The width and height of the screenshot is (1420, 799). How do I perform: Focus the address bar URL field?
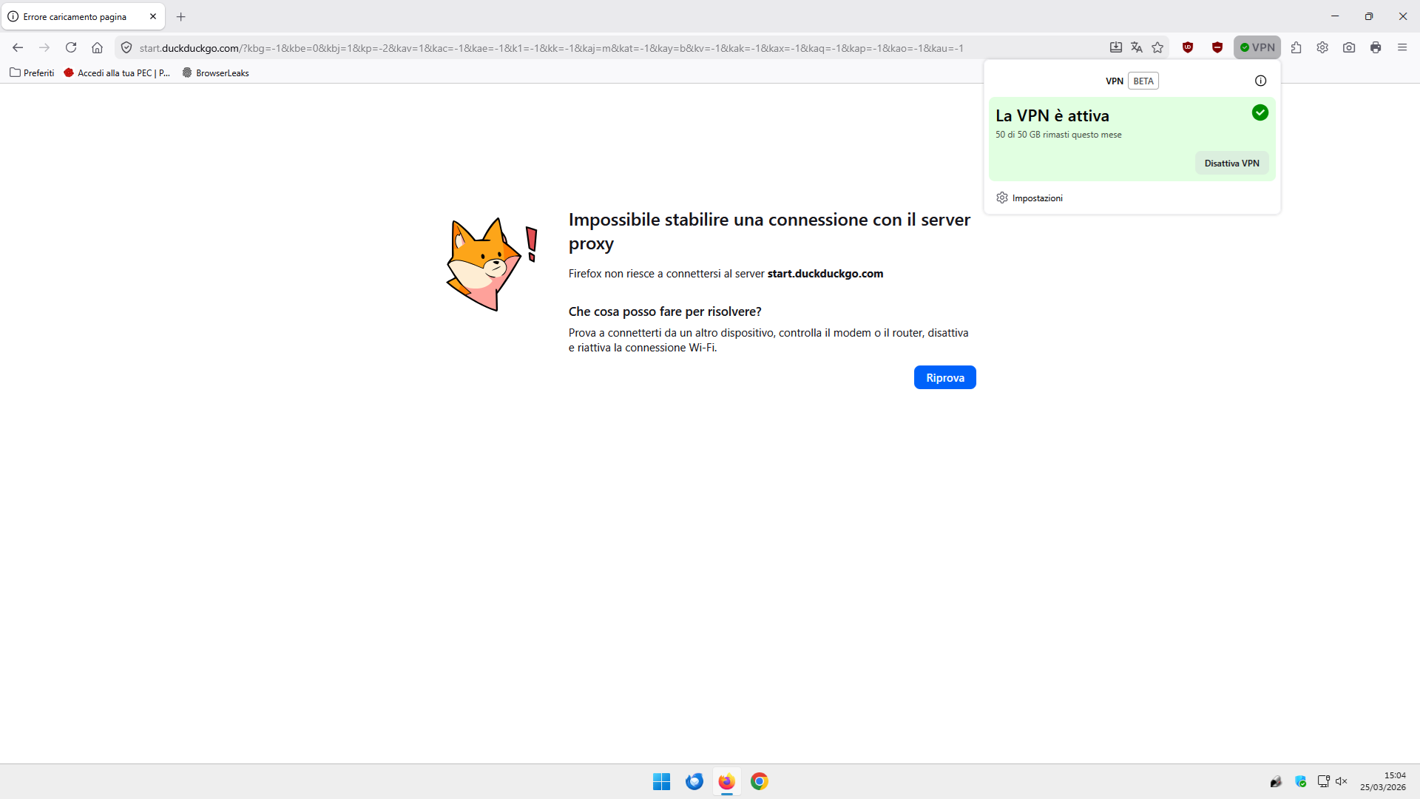coord(551,48)
